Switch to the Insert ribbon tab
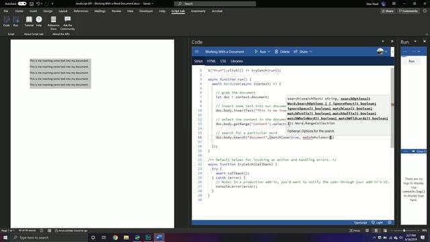Screen dimensions: 430x242 pos(33,11)
